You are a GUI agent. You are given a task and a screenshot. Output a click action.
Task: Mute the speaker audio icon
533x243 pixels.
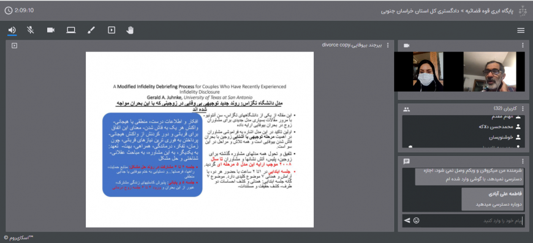point(12,30)
